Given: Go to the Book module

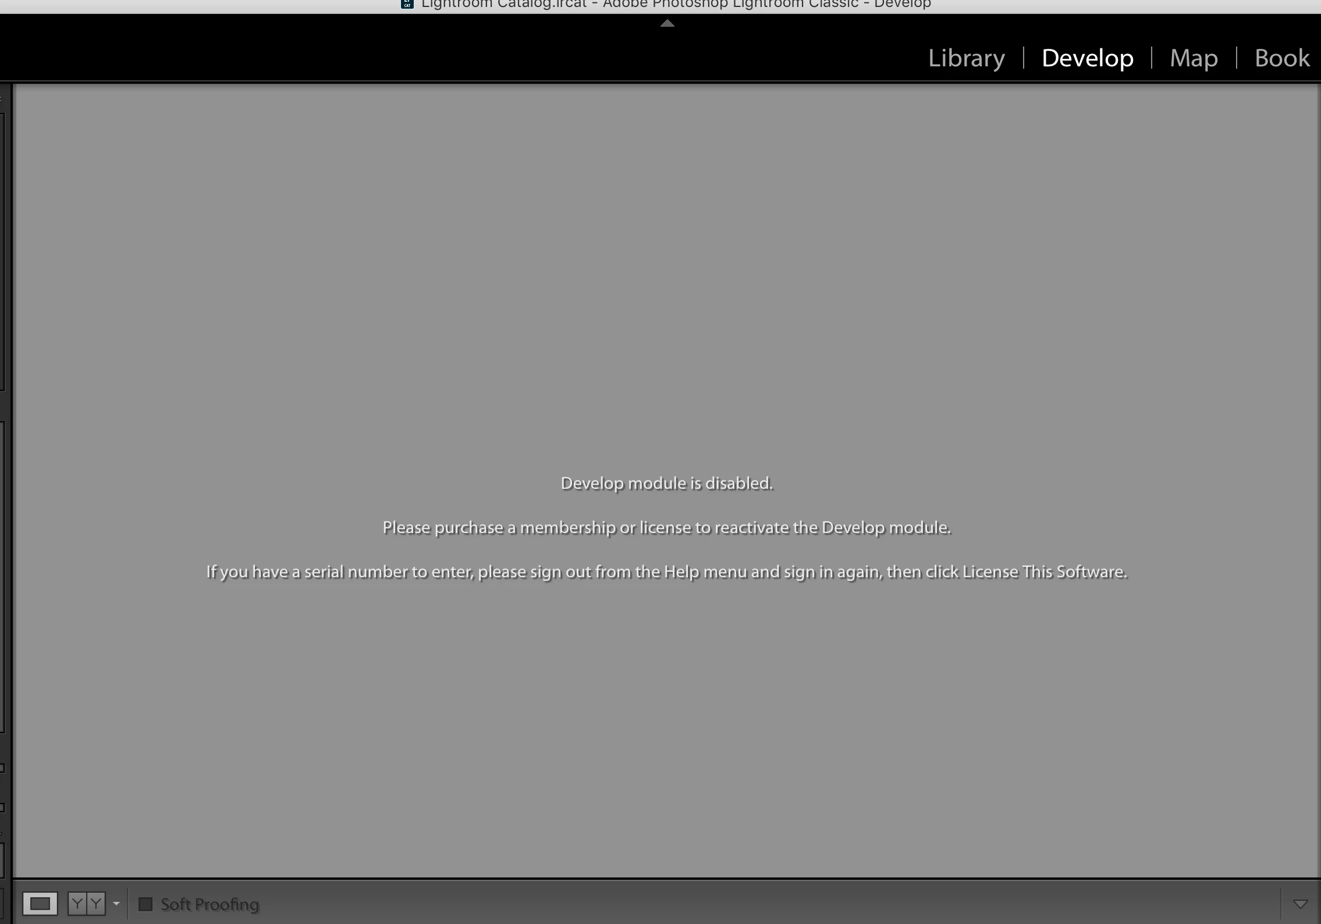Looking at the screenshot, I should (1282, 58).
